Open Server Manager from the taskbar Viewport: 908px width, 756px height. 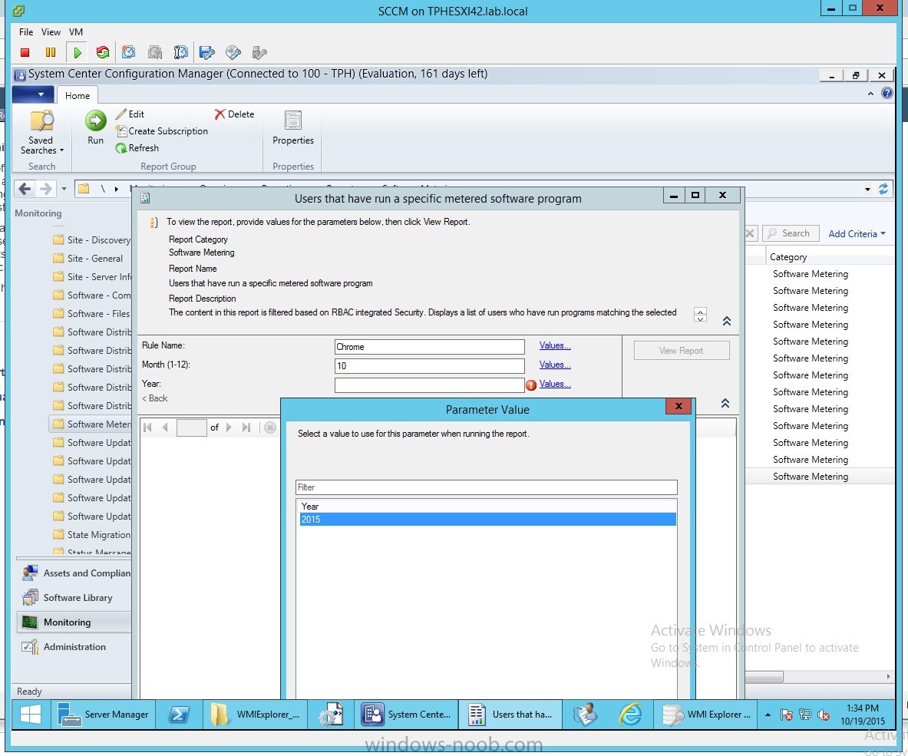103,715
